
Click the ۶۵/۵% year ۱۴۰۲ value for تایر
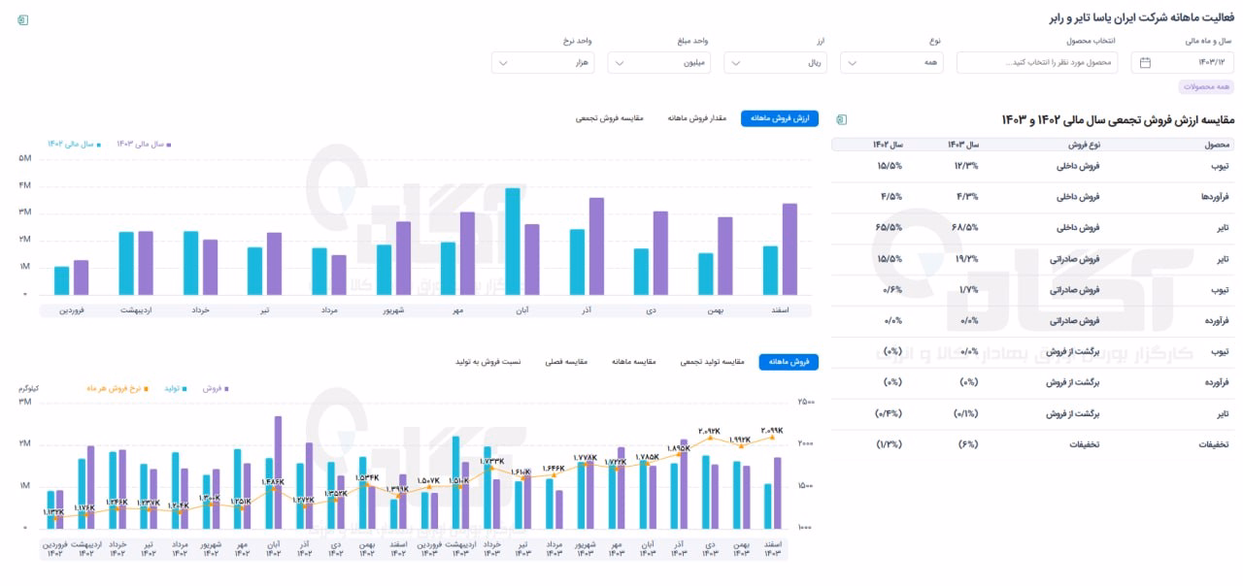[890, 228]
